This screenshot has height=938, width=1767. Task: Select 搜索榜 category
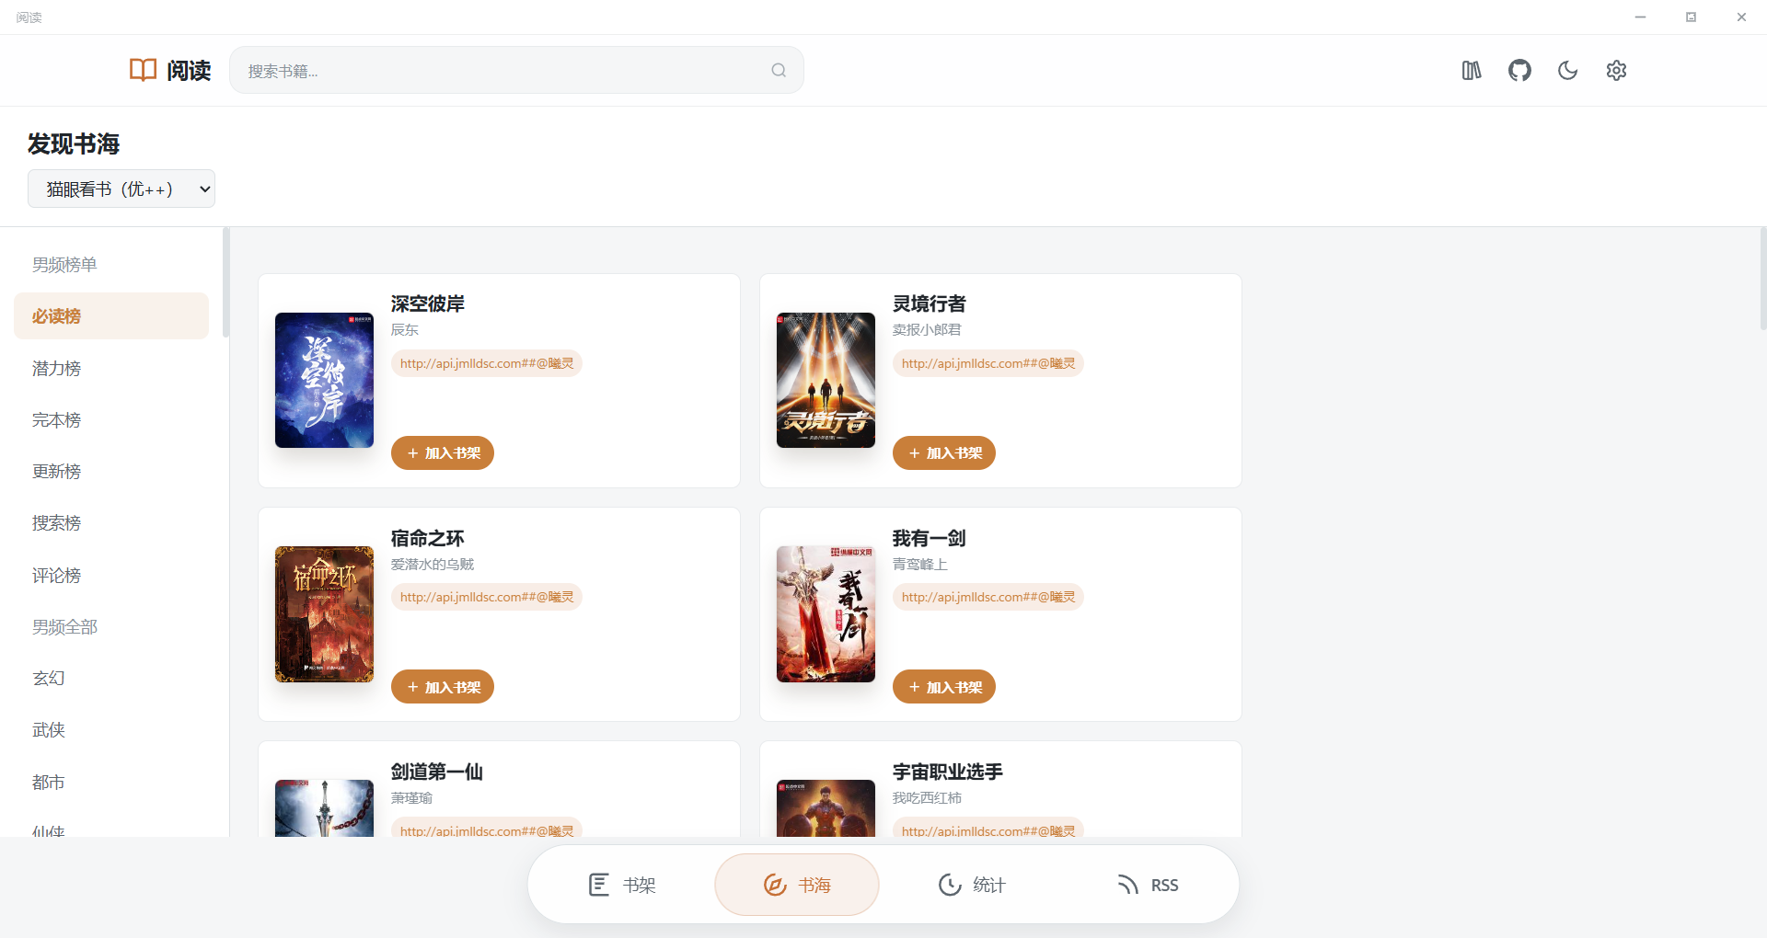[x=111, y=523]
